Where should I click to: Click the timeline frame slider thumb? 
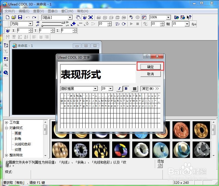click(63, 22)
